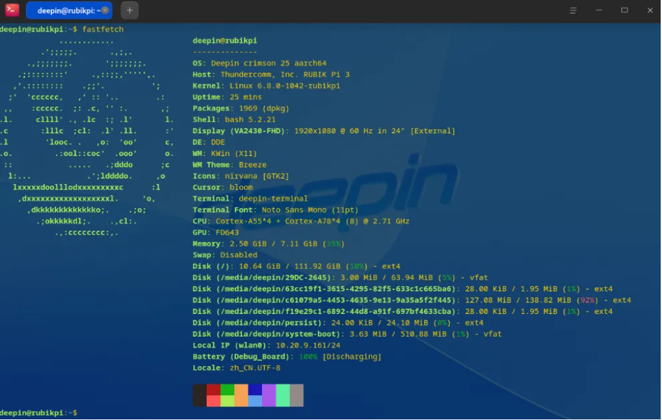
Task: Click the 'Cursor: bloom' line
Action: pos(222,187)
